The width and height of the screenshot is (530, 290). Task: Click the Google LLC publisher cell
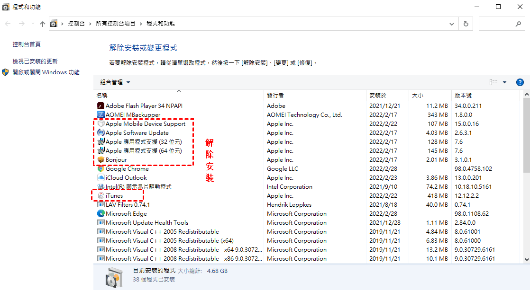coord(282,168)
